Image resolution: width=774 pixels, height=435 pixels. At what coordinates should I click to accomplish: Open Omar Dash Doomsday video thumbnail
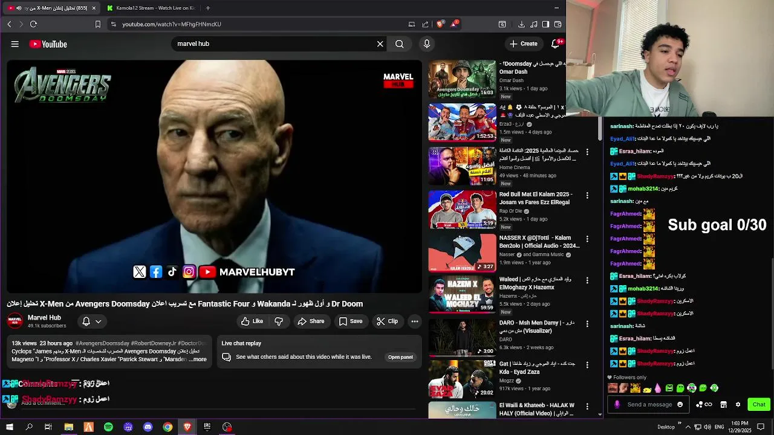[x=462, y=79]
